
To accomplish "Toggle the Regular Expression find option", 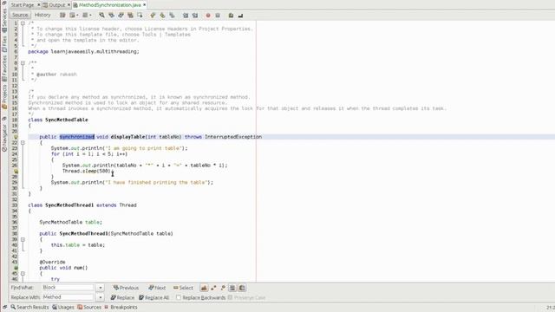I will coord(223,288).
